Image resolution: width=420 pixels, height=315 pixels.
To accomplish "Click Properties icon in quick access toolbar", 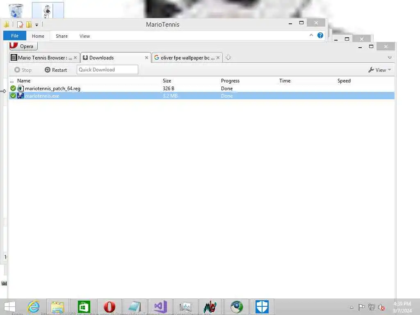I will click(x=20, y=25).
